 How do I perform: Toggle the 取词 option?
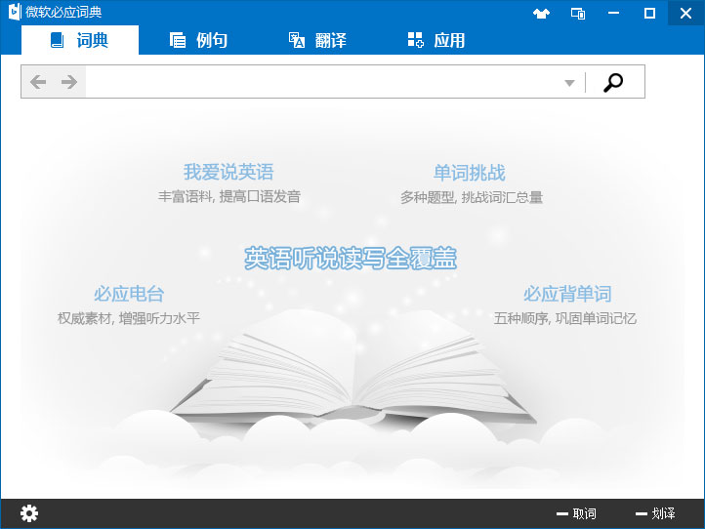[x=576, y=513]
